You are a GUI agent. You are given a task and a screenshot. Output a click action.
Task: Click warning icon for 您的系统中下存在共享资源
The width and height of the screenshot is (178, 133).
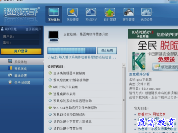pos(50,121)
